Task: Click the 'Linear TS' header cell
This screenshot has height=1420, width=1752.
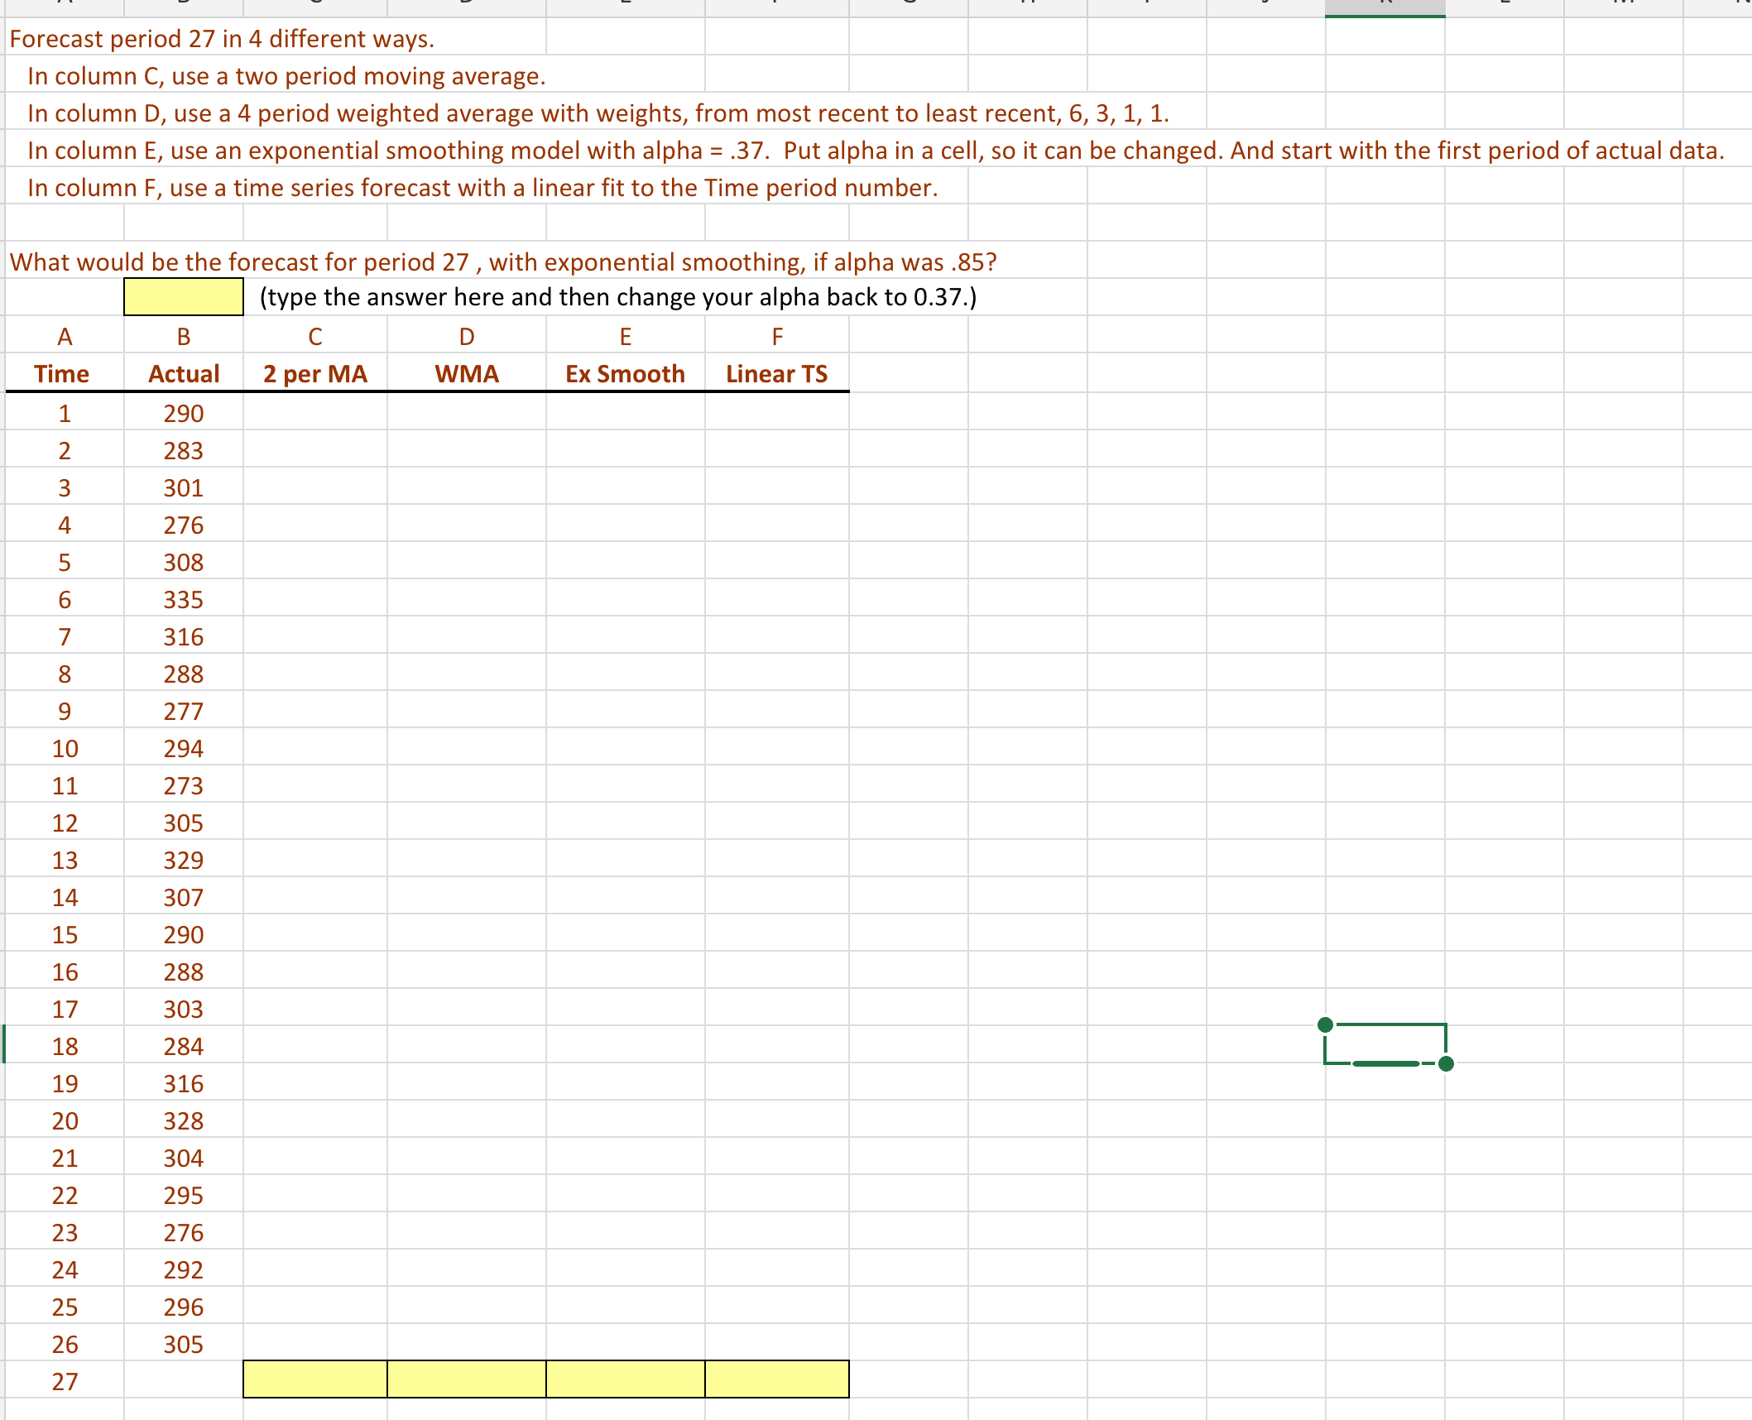Action: click(x=776, y=374)
